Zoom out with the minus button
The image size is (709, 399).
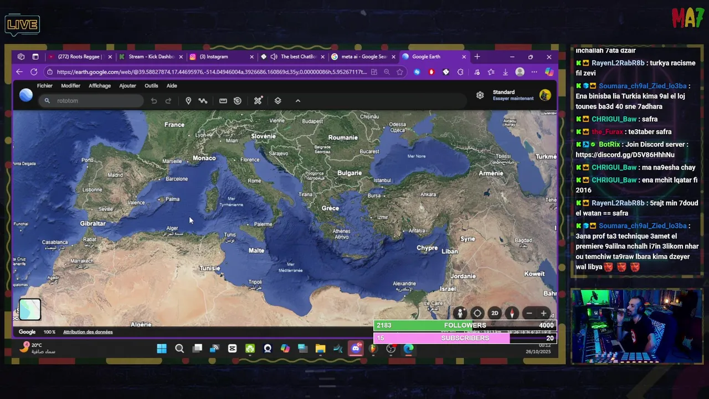pyautogui.click(x=529, y=314)
